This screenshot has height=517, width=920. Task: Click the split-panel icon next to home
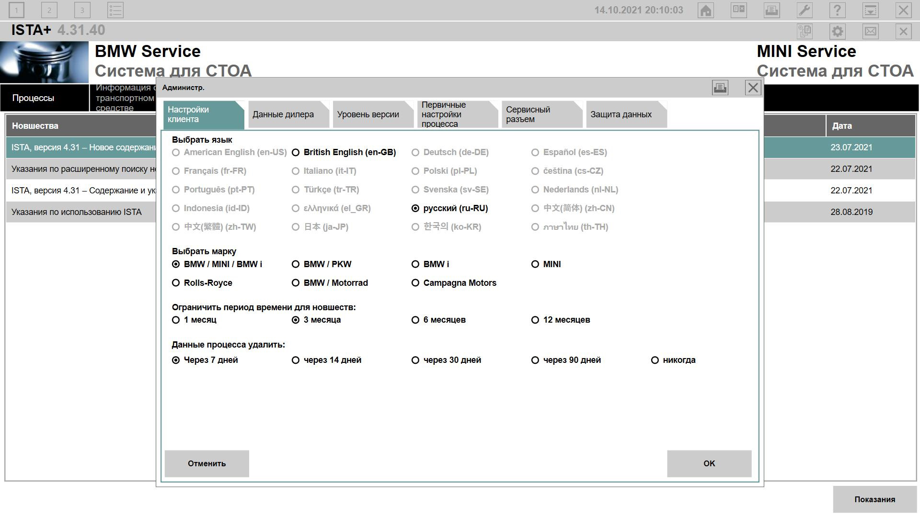coord(738,10)
